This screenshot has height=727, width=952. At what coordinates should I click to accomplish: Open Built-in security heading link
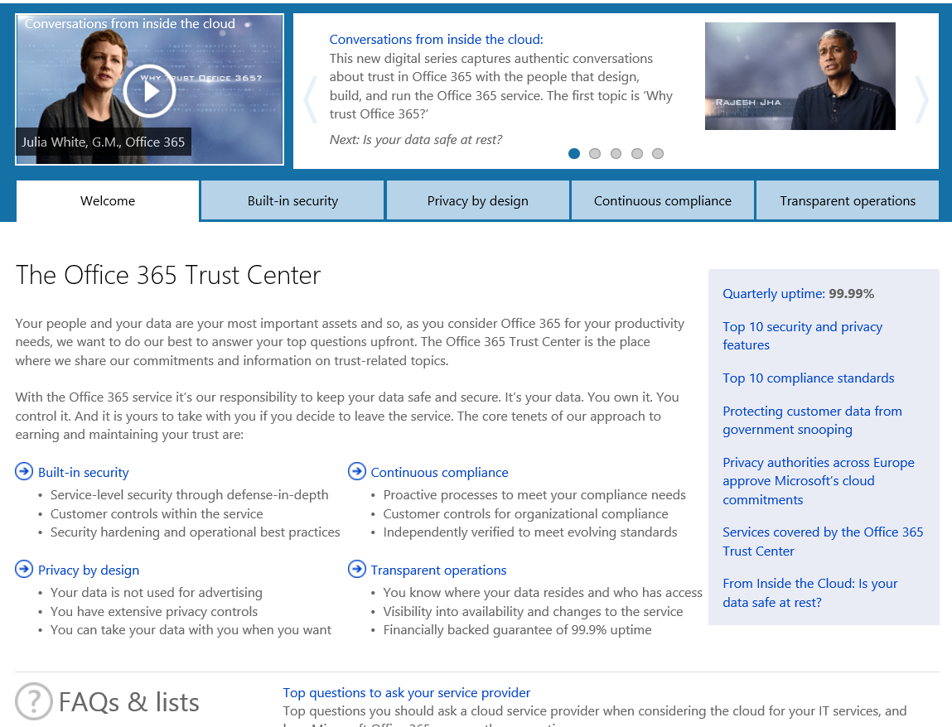(83, 472)
